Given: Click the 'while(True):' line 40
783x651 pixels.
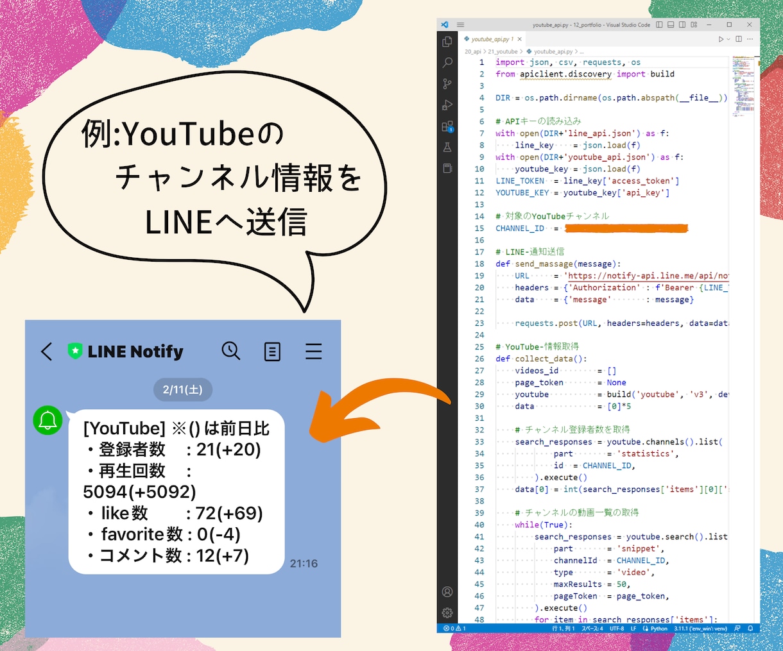Looking at the screenshot, I should (544, 525).
